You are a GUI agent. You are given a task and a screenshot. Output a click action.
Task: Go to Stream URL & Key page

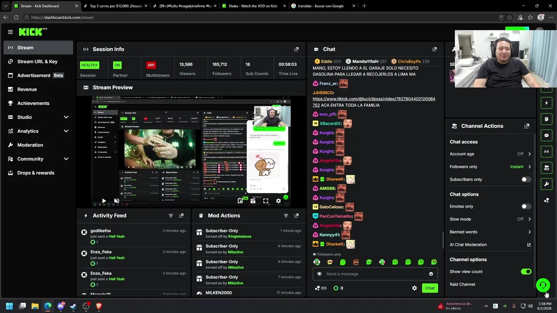[x=38, y=62]
